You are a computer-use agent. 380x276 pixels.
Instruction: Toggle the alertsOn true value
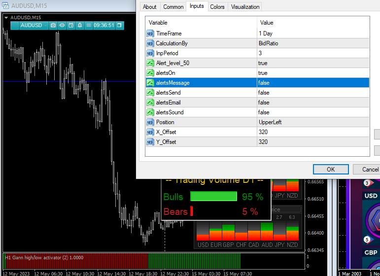(313, 73)
